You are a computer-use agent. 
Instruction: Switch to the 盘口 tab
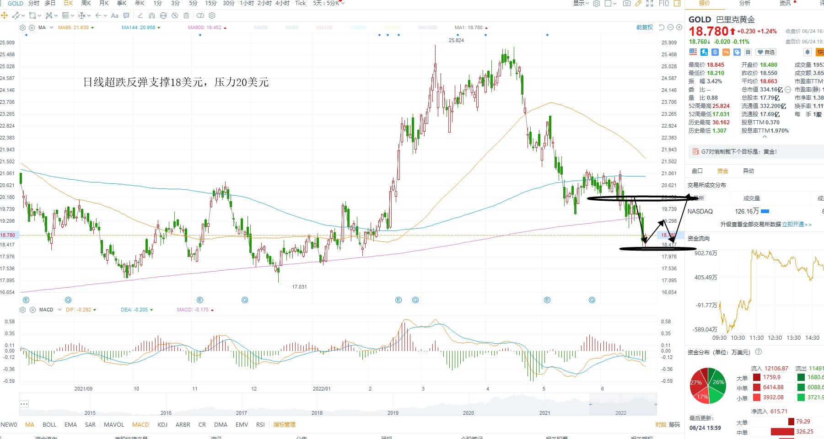697,171
